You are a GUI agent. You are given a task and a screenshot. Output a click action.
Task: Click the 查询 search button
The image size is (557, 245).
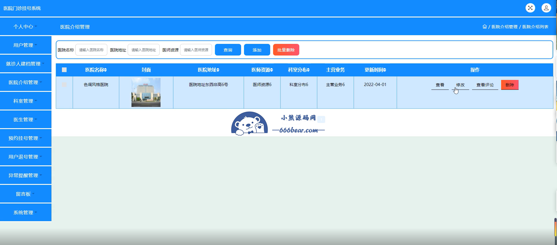click(228, 50)
